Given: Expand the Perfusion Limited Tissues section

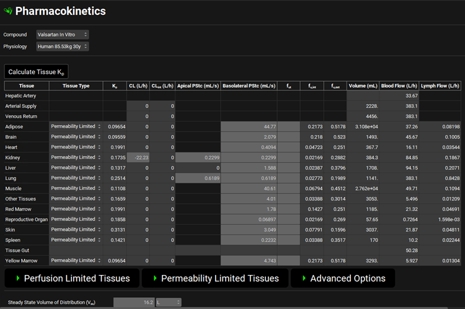Looking at the screenshot, I should (x=72, y=278).
